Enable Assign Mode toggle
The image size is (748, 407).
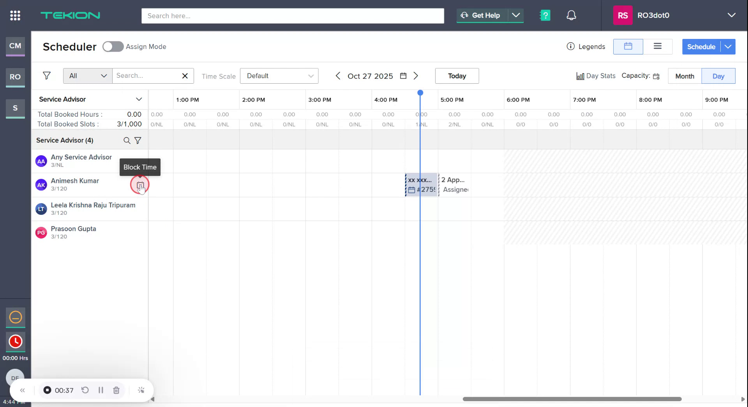pos(113,46)
